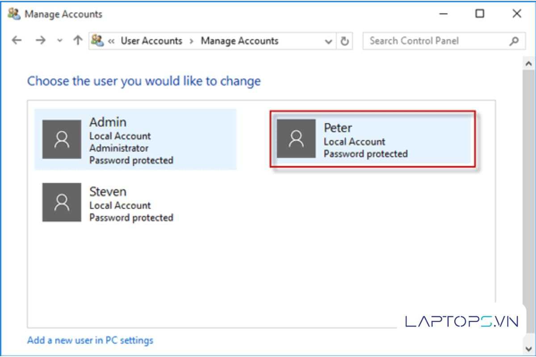Refresh the Manage Accounts page
The height and width of the screenshot is (357, 536).
point(344,41)
